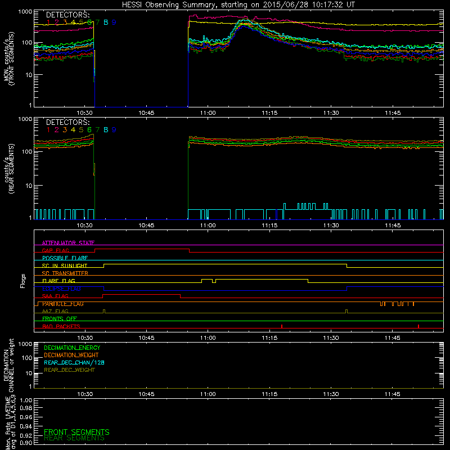The image size is (450, 450).
Task: Click the AAZ_FLAG label
Action: 55,311
